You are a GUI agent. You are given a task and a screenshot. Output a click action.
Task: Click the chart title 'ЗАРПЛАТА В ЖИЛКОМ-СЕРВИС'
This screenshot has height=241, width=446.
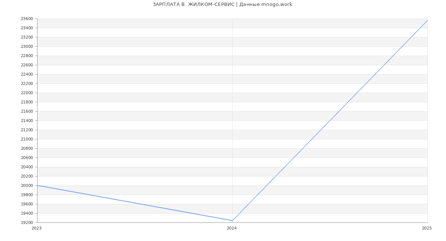click(x=194, y=4)
